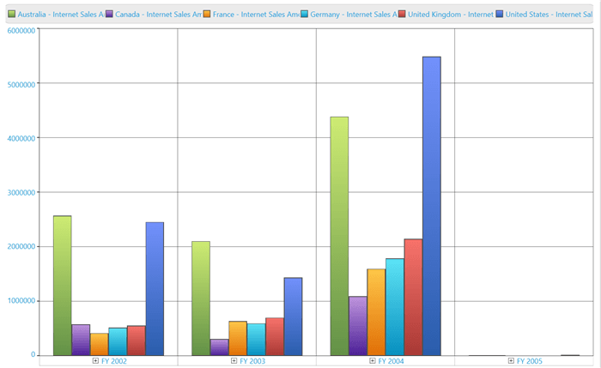
Task: Click the cyan Germany legend swatch
Action: [x=304, y=15]
